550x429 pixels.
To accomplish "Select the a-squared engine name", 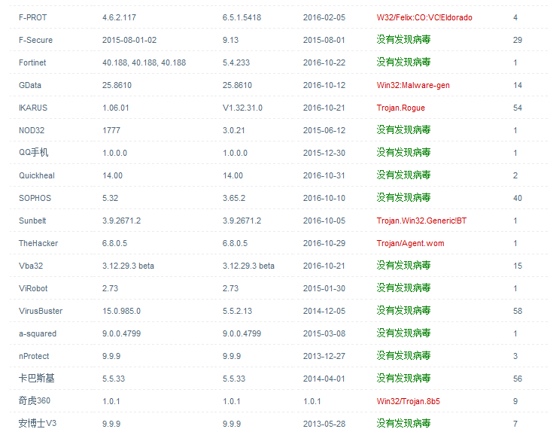I will 38,333.
